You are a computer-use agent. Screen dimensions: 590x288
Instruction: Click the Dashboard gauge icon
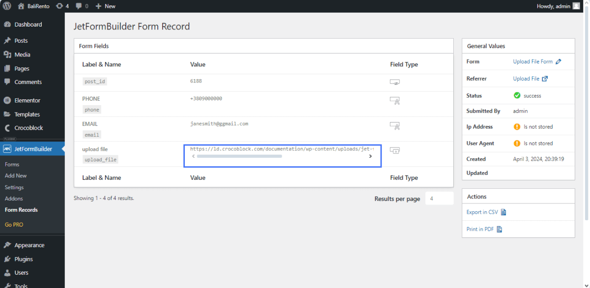point(7,25)
